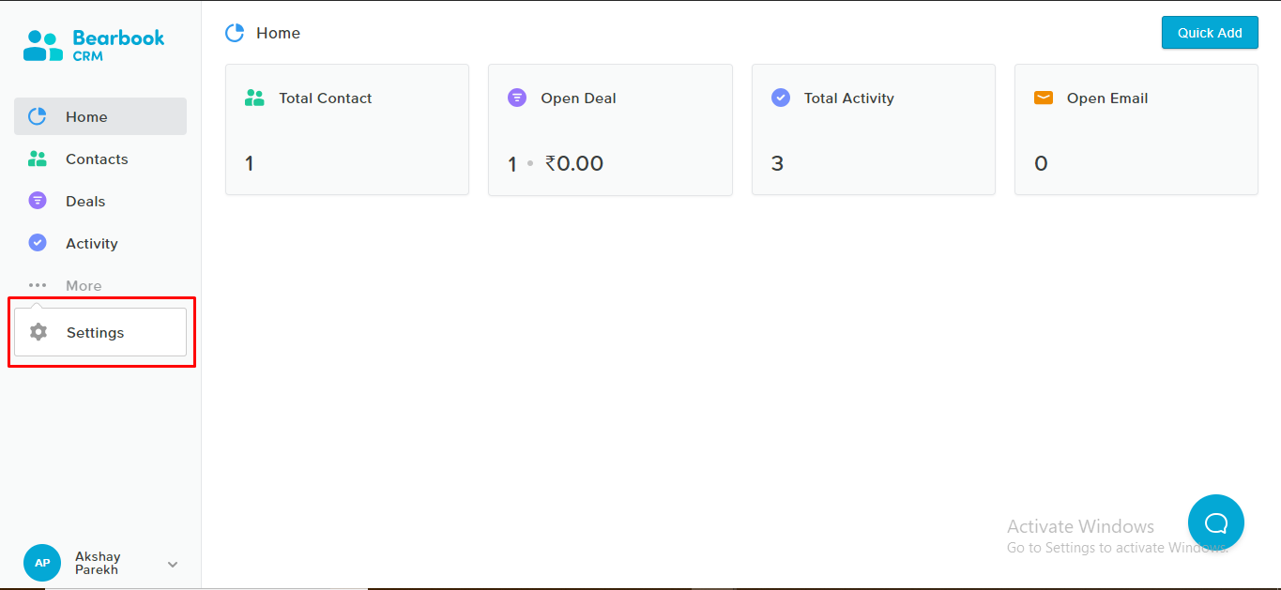This screenshot has height=590, width=1281.
Task: Open the chat support bubble icon
Action: (1215, 522)
